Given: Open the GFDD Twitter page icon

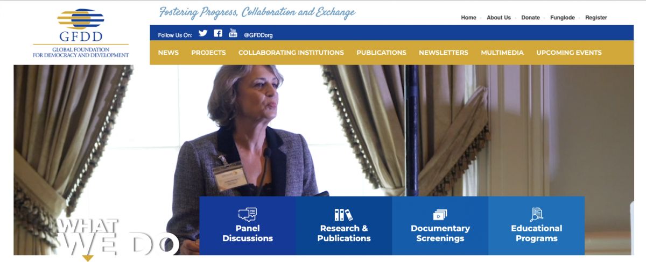Looking at the screenshot, I should coord(203,33).
